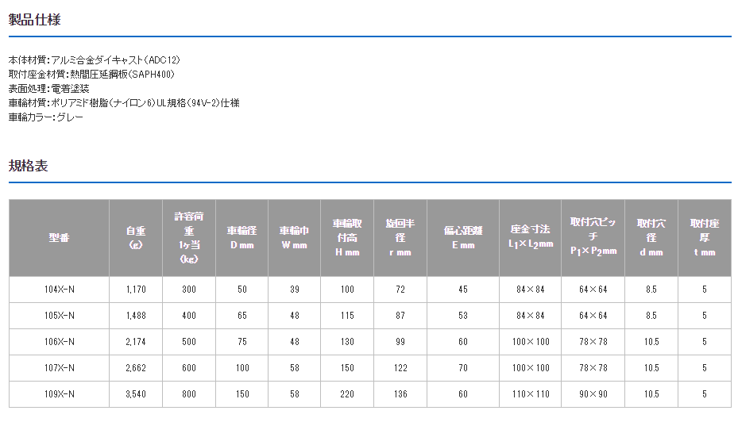Click the 規格表 section heading

[29, 166]
